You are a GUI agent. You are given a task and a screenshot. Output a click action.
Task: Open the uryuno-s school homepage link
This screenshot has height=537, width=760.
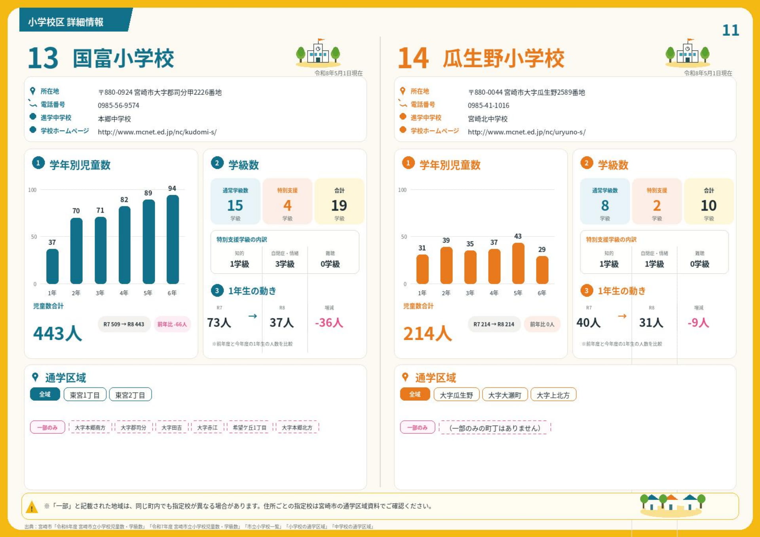(527, 132)
